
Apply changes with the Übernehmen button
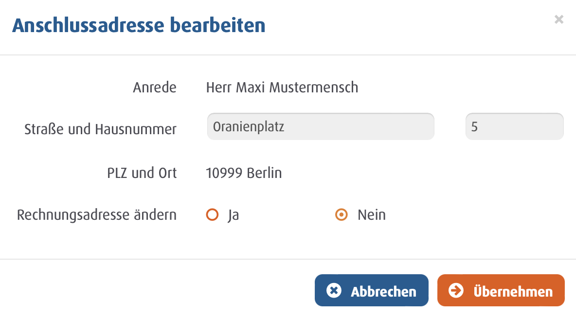501,290
